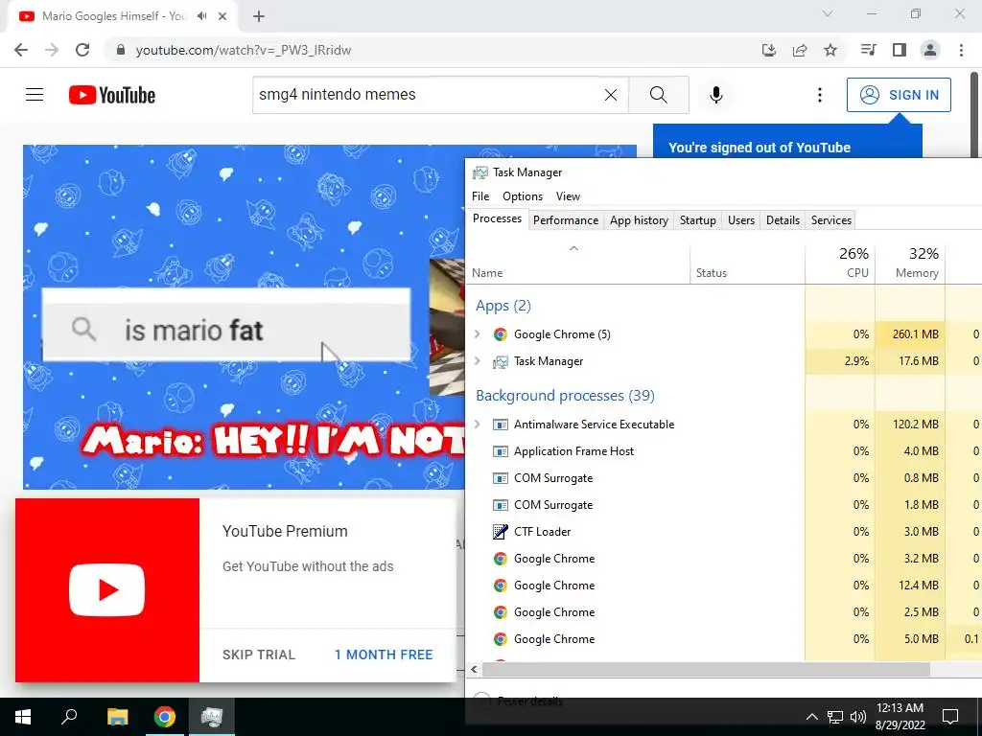Viewport: 982px width, 736px height.
Task: Toggle sort arrow above the Name column
Action: point(573,248)
